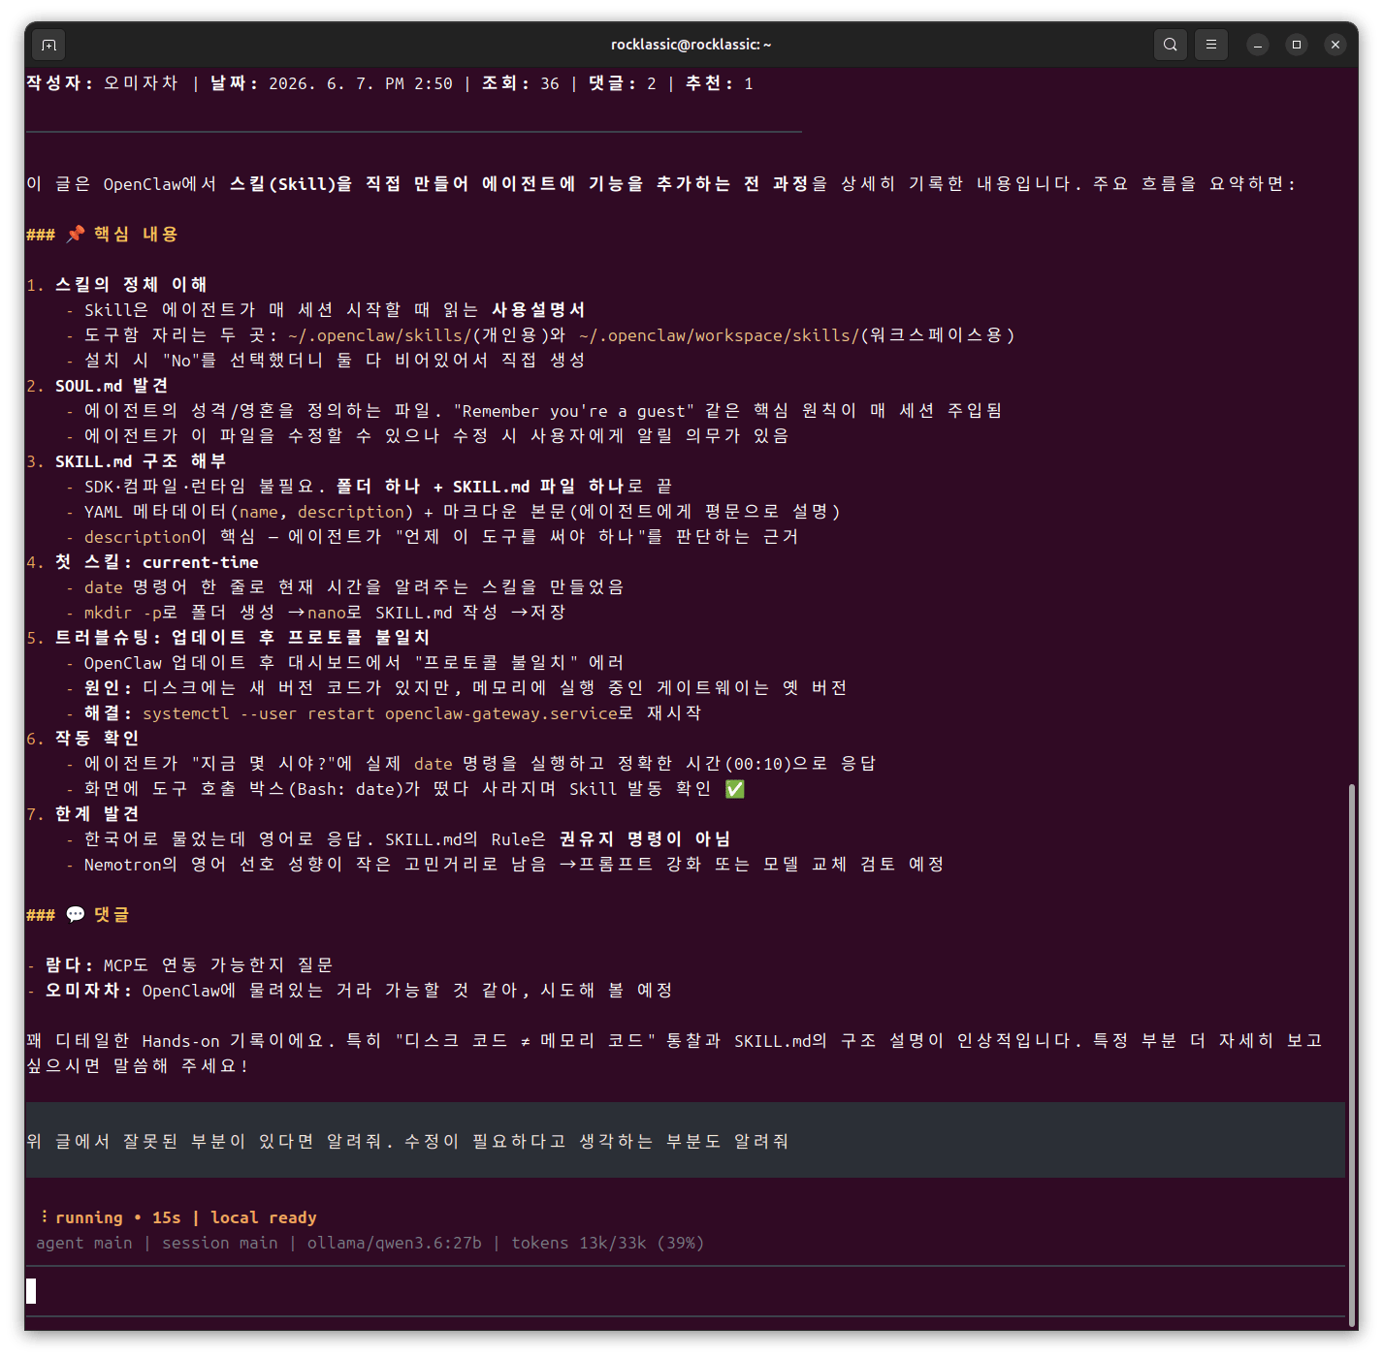Click the 추천: 1 count
Screen dimensions: 1383x1358
[720, 83]
